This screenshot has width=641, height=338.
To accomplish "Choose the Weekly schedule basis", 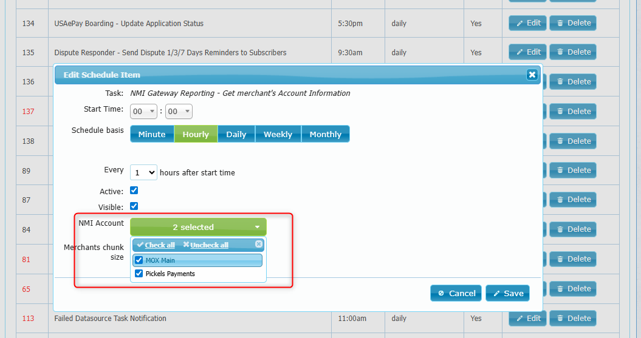I will click(x=278, y=134).
